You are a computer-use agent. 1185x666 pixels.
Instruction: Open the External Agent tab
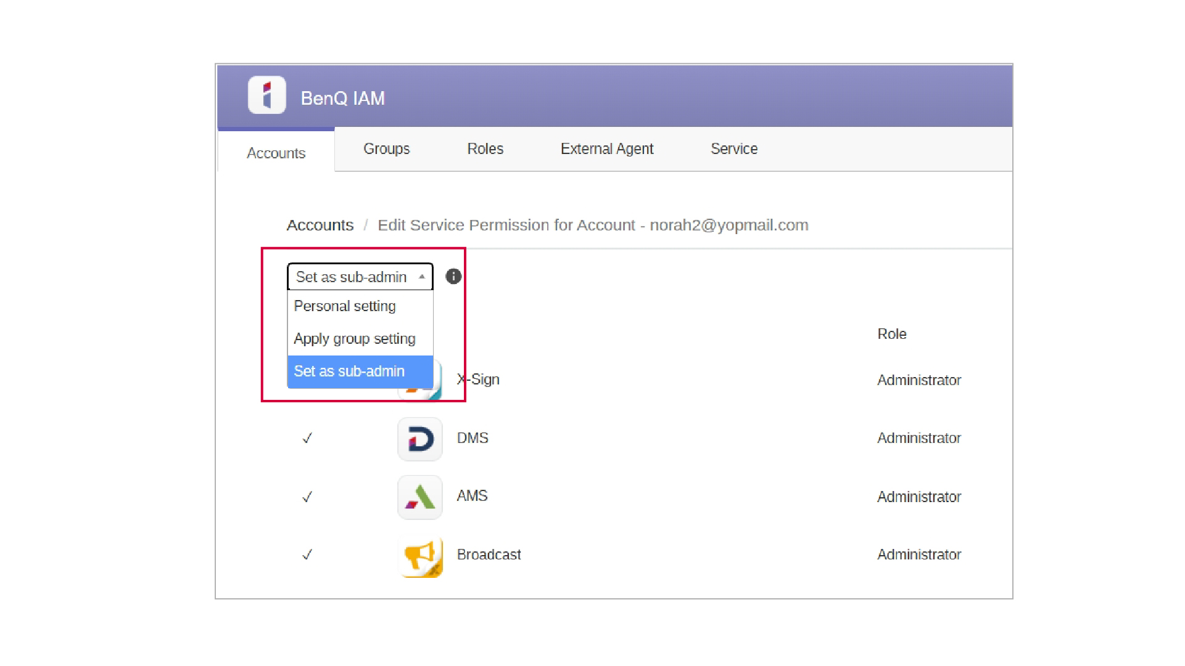606,148
